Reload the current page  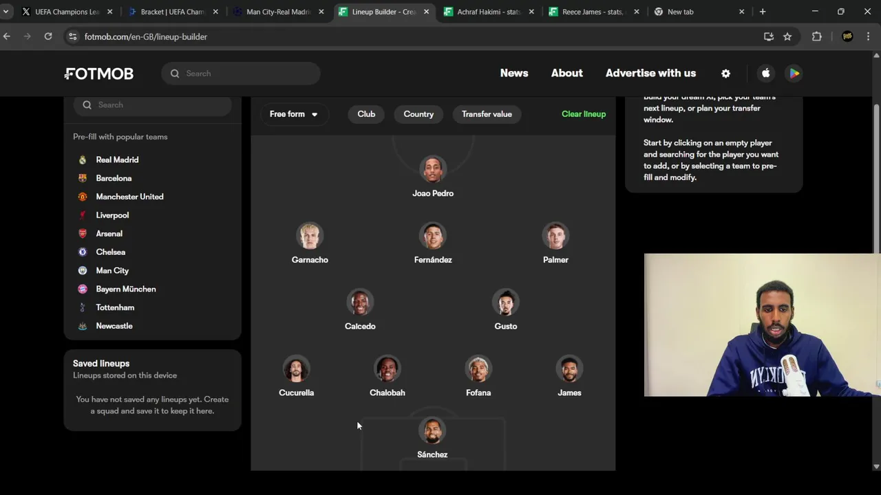click(x=48, y=36)
